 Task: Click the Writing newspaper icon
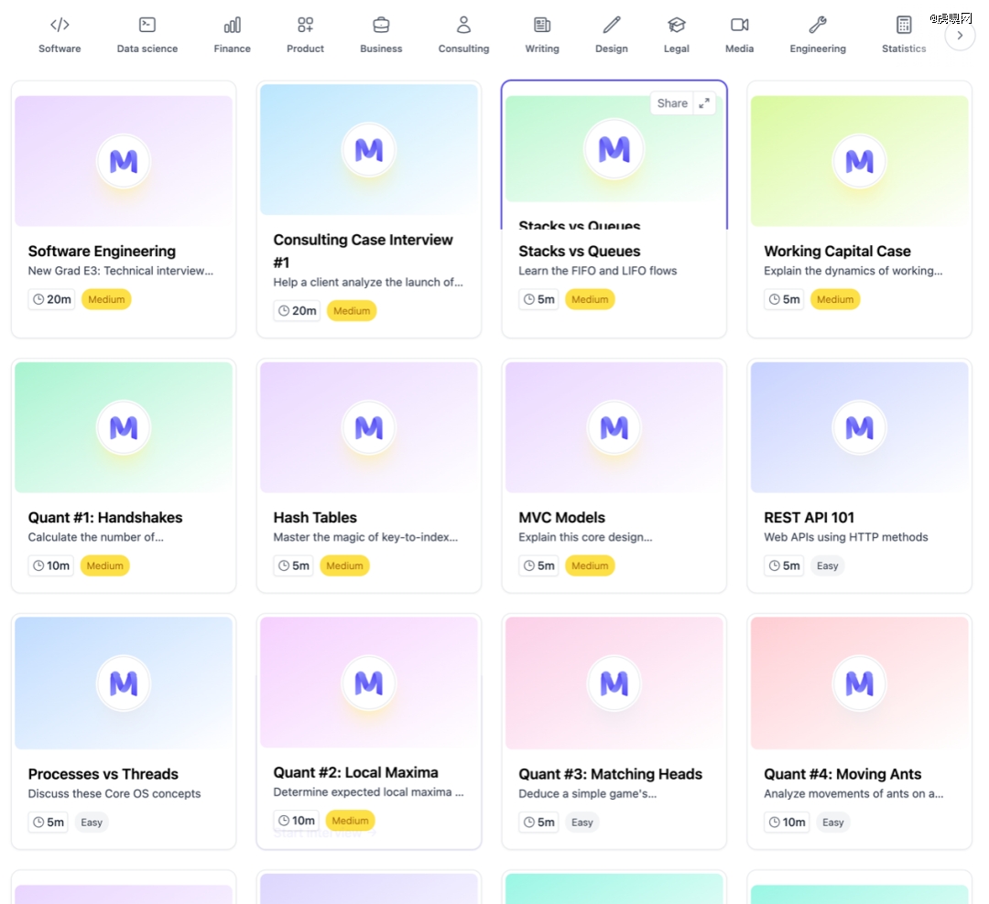click(x=542, y=26)
